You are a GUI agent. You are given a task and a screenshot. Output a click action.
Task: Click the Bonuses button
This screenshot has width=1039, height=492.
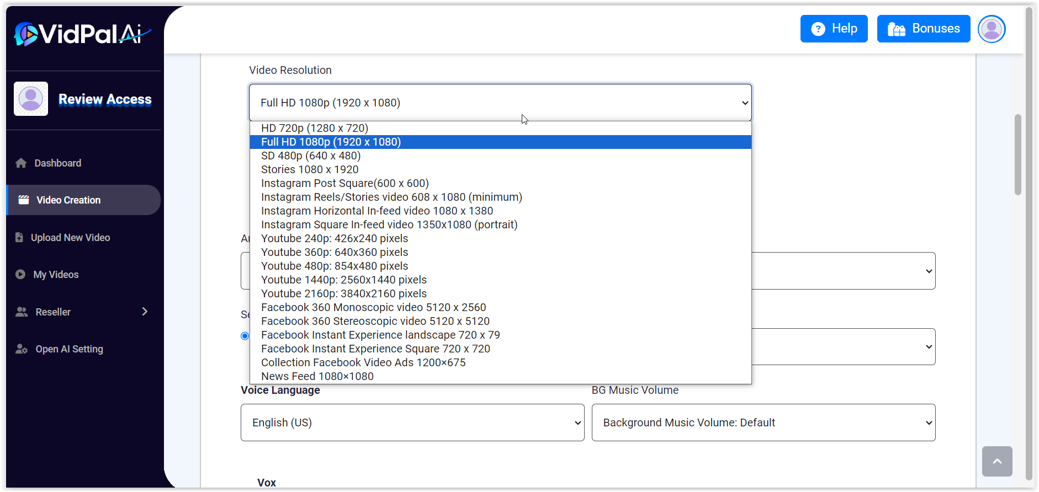pos(924,29)
